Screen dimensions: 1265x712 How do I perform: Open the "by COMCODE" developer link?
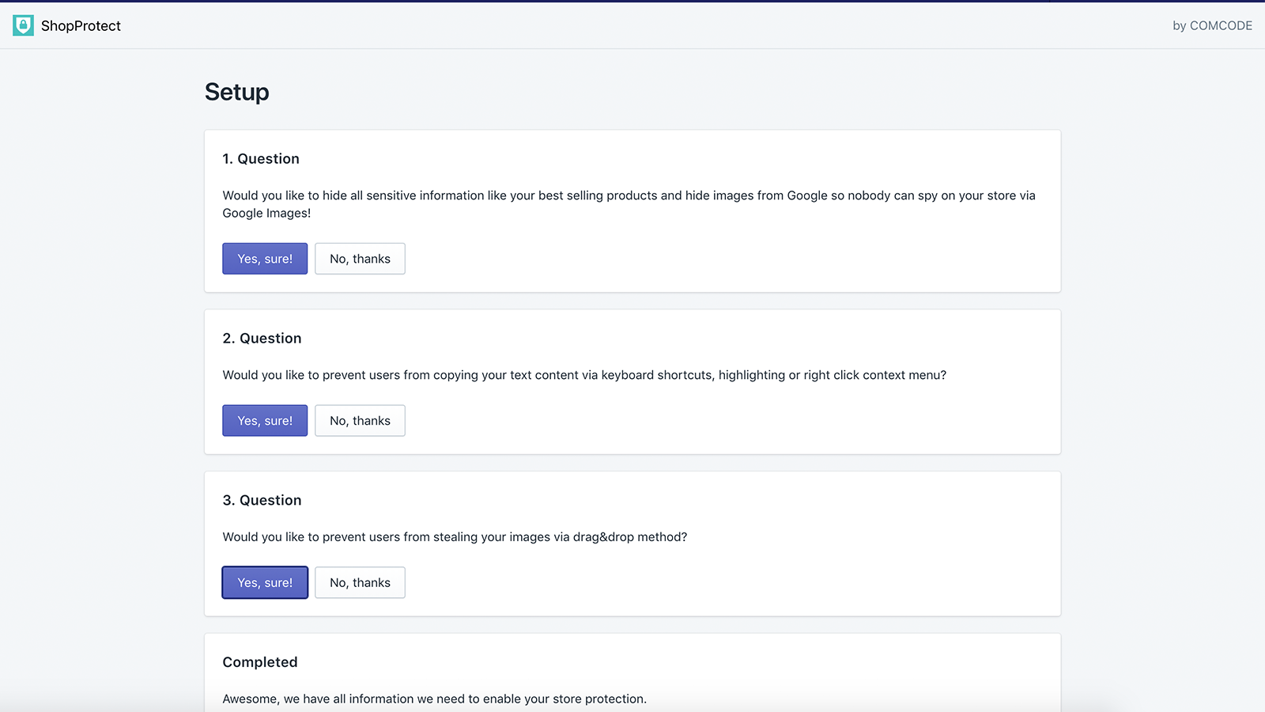[1211, 25]
